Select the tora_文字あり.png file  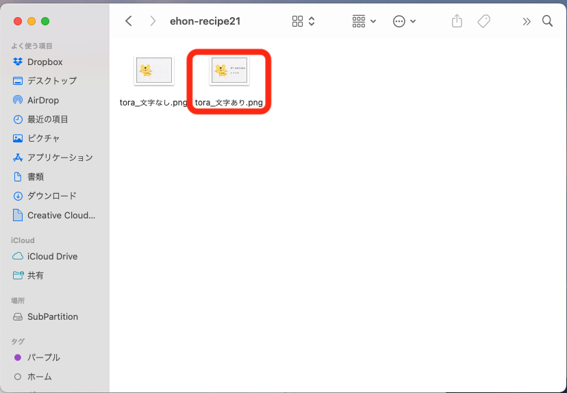click(229, 71)
